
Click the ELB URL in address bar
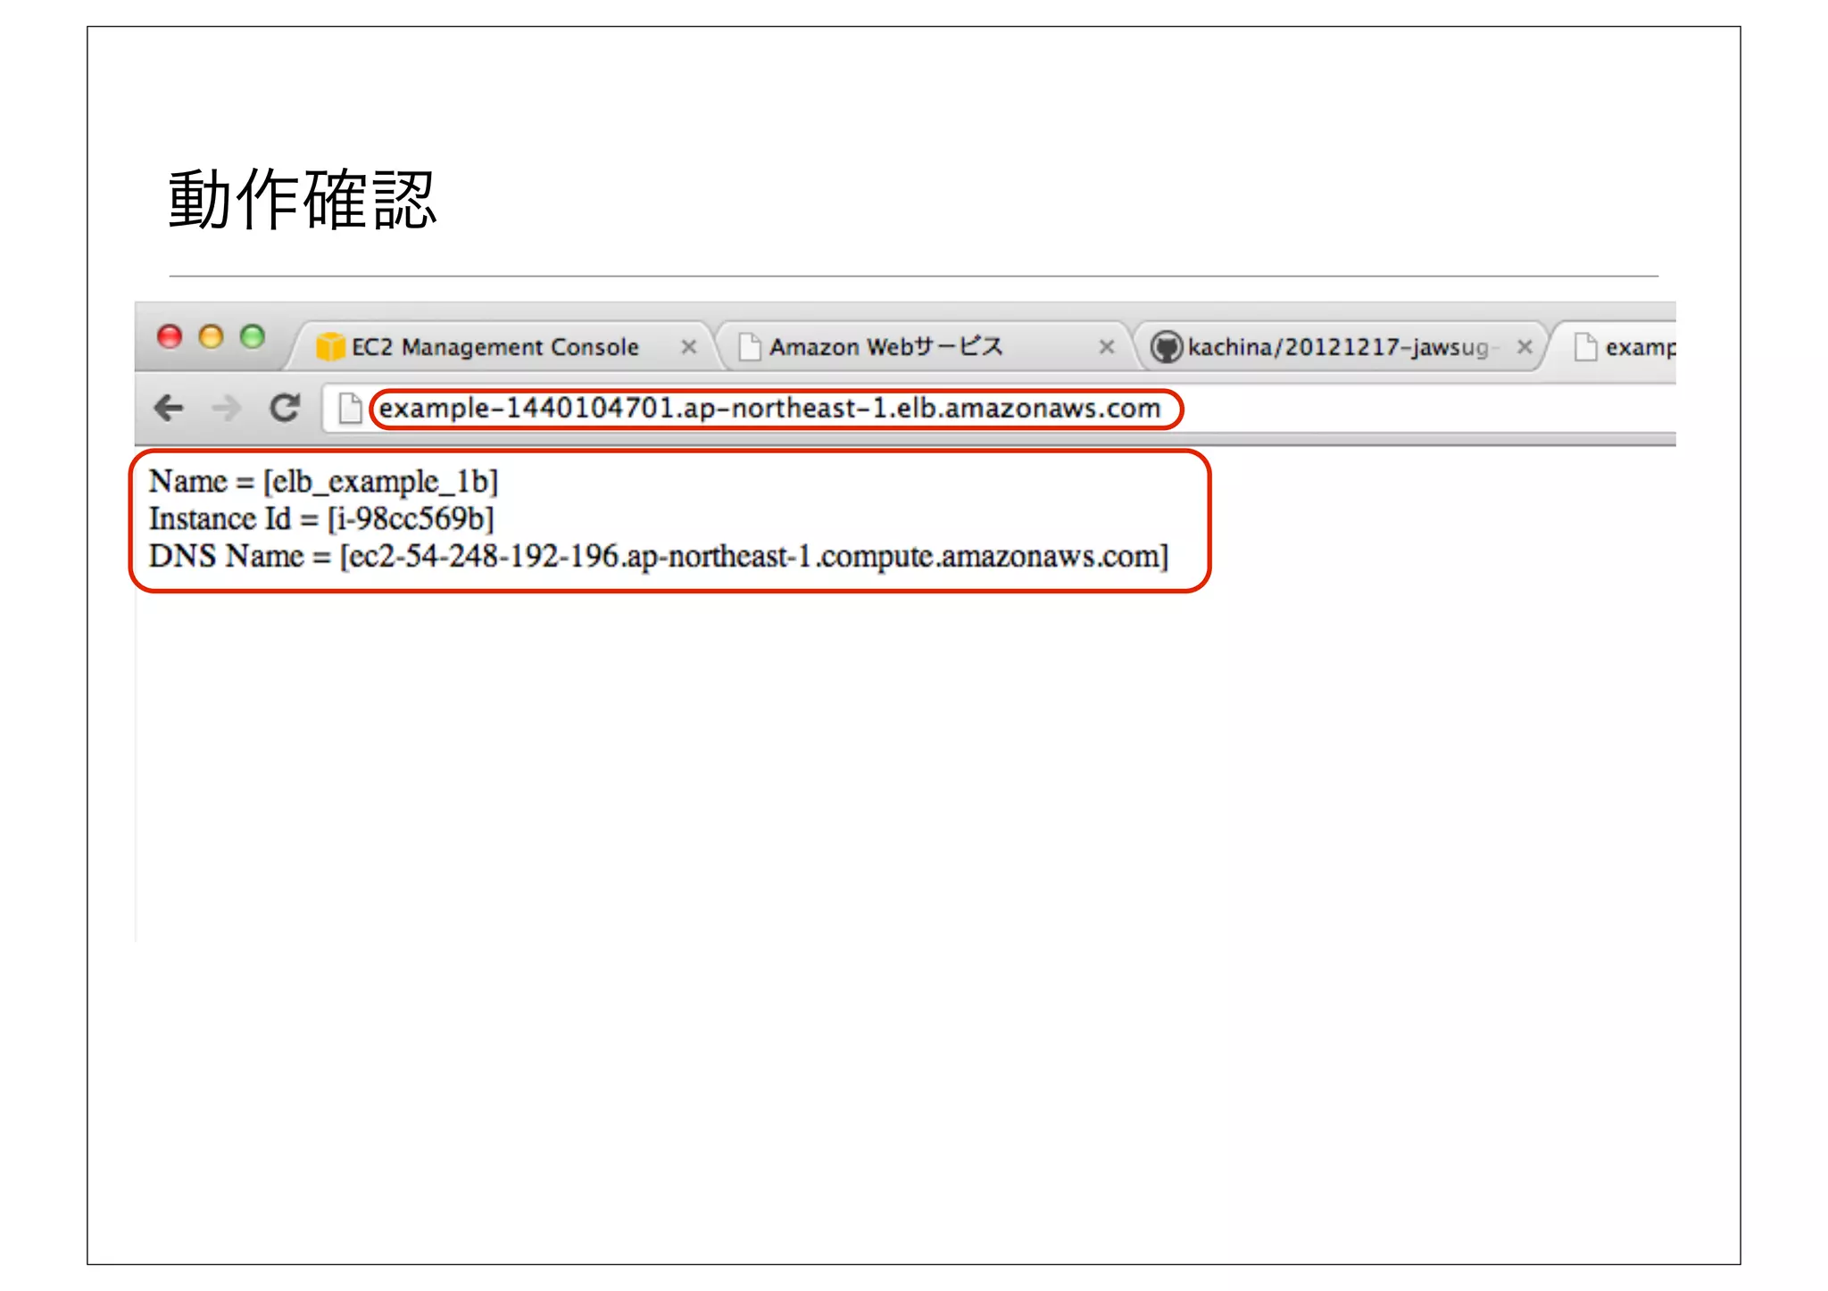(769, 409)
